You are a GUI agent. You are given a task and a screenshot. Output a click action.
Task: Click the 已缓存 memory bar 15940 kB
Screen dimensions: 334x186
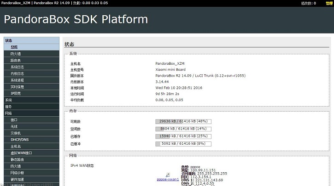(x=183, y=136)
